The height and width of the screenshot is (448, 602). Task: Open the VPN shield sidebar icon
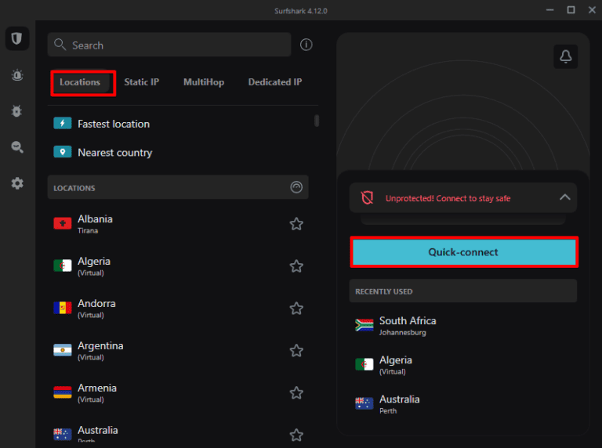16,38
